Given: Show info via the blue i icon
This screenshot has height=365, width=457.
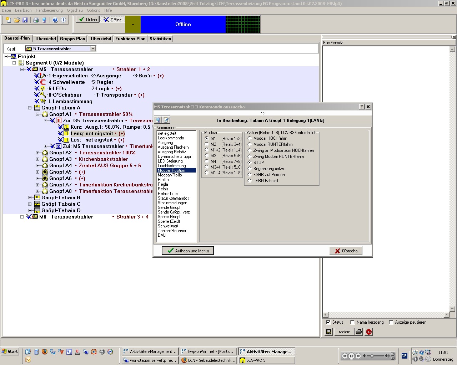Looking at the screenshot, I should click(64, 20).
